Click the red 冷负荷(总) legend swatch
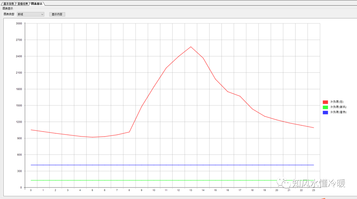This screenshot has height=199, width=357. [325, 102]
